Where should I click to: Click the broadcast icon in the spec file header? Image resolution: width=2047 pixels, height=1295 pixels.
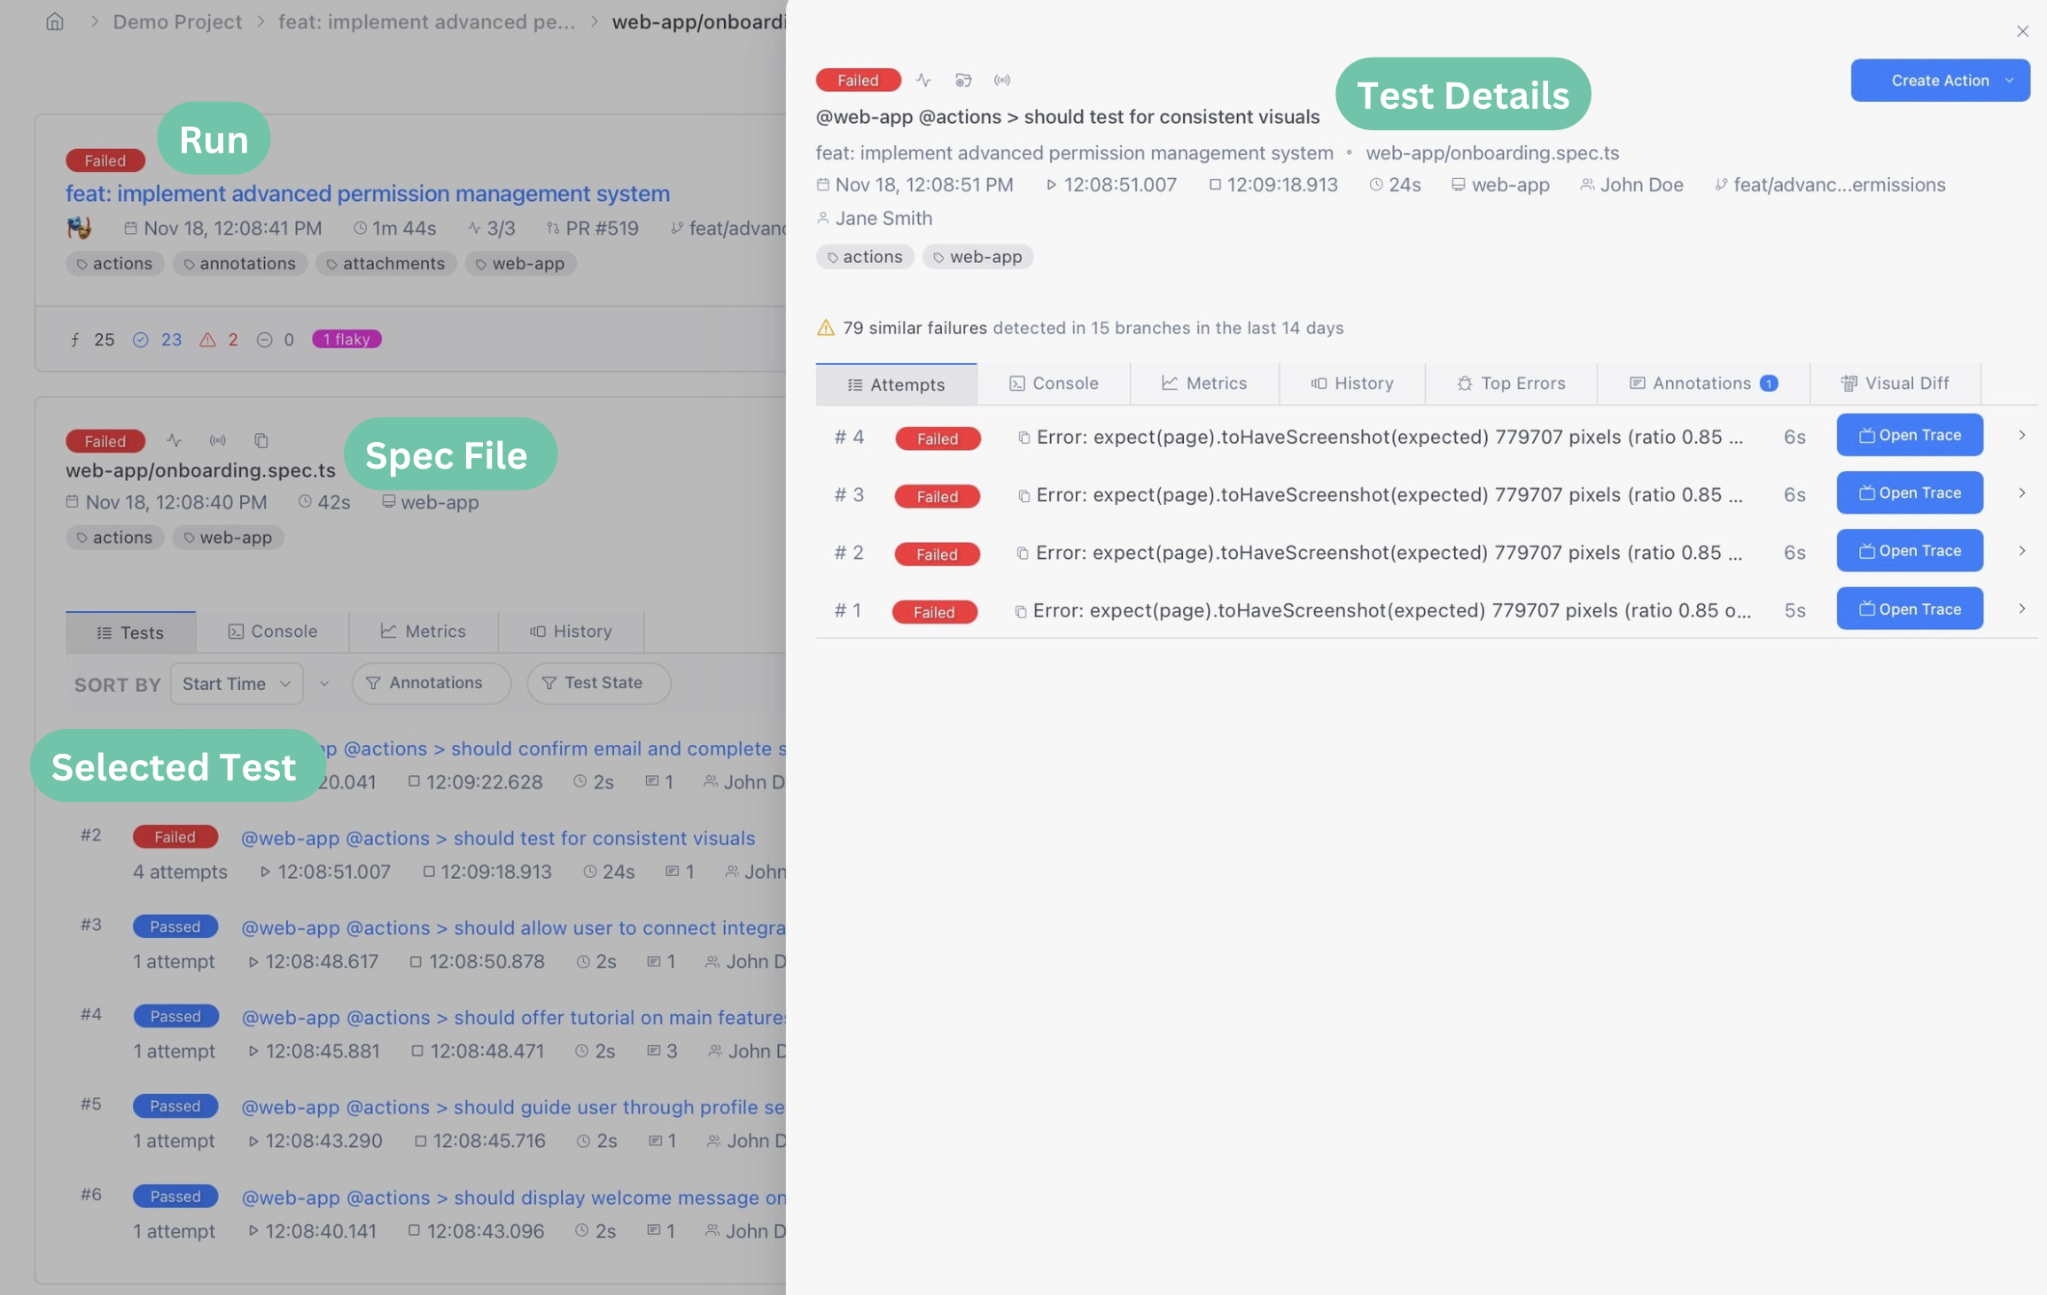point(217,440)
